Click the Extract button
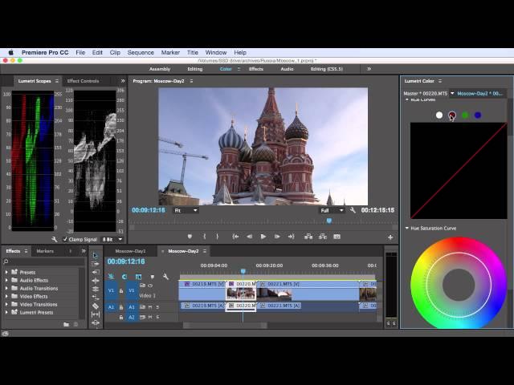The image size is (514, 385). [323, 237]
